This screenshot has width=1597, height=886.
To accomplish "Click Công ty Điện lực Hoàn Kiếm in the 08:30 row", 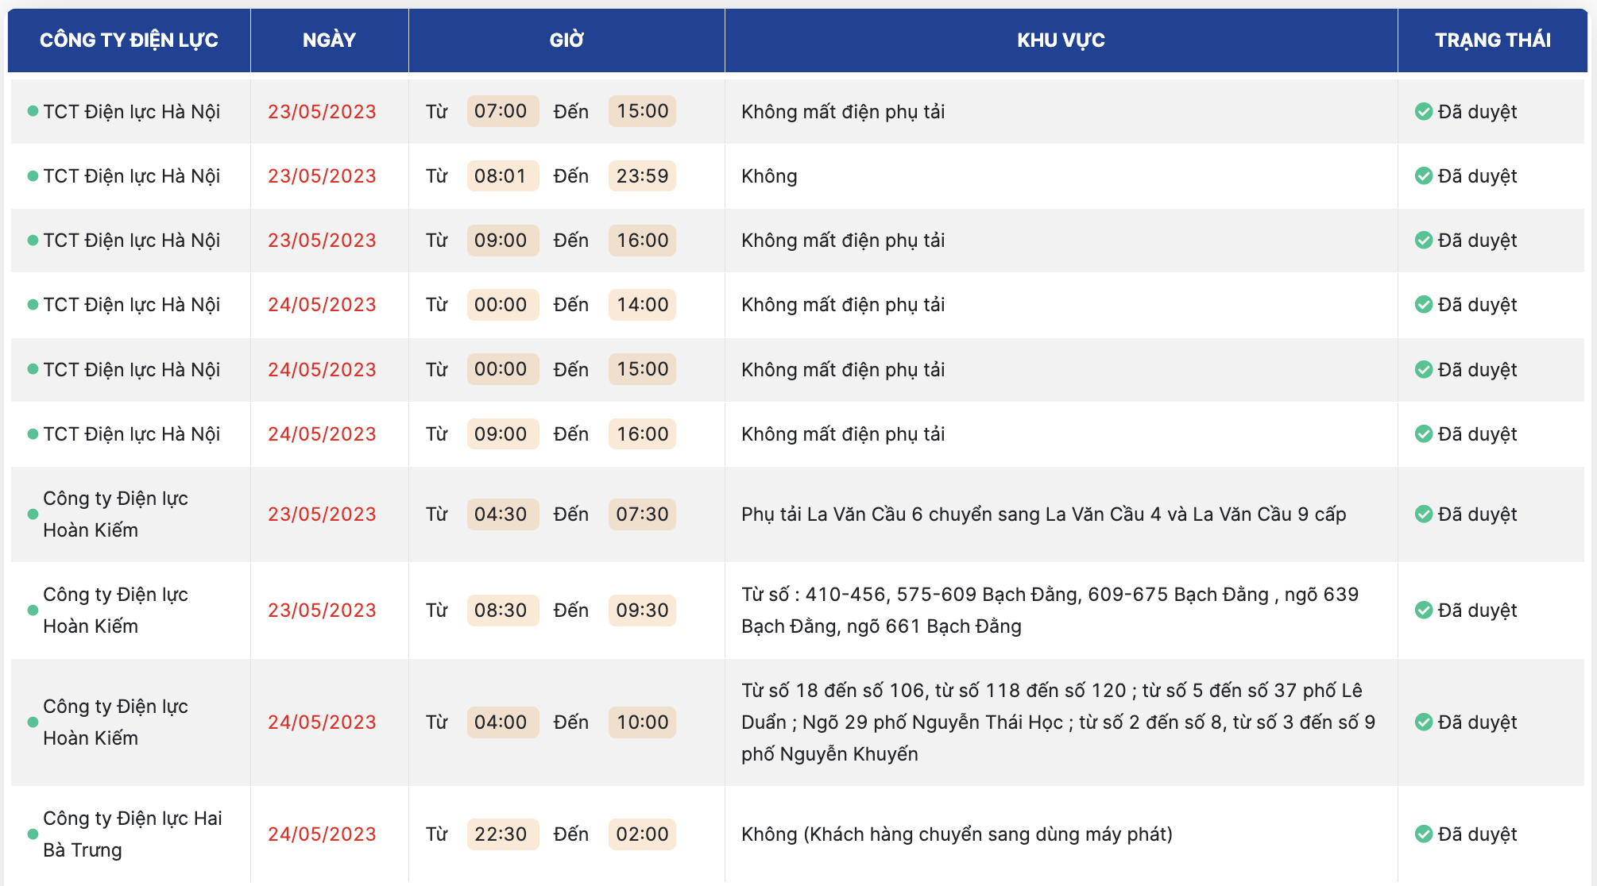I will click(115, 610).
